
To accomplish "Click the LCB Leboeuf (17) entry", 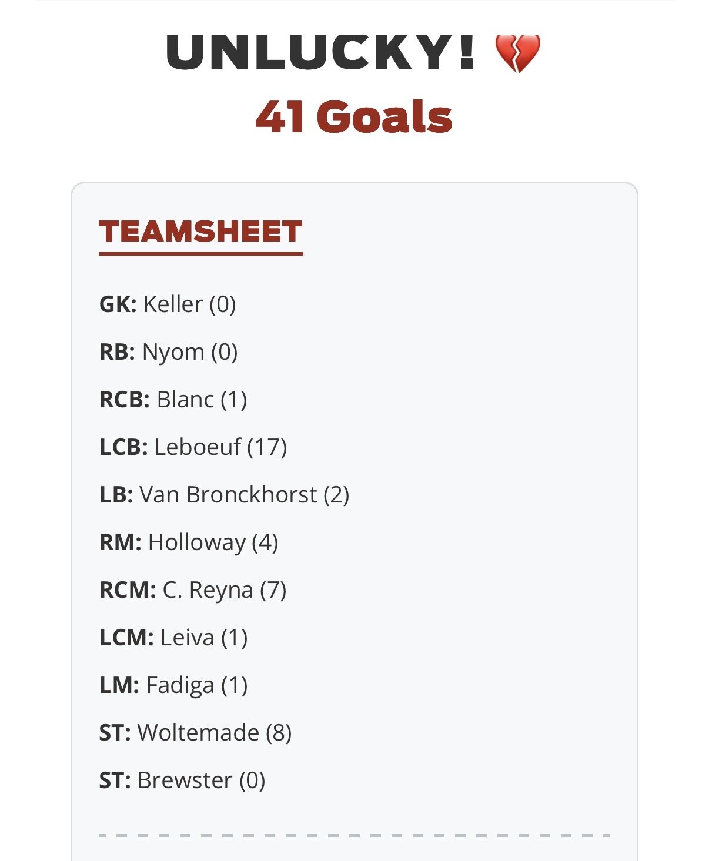I will tap(193, 447).
